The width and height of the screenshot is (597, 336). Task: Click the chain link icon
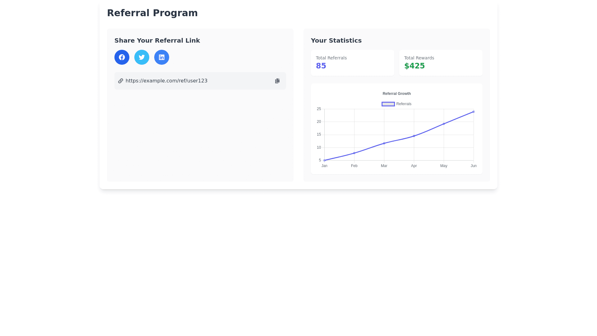(x=121, y=81)
